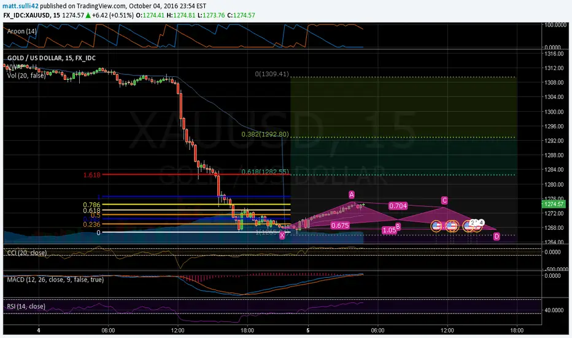Click the 40.0000 RSI scale label
The width and height of the screenshot is (572, 338).
coord(554,310)
